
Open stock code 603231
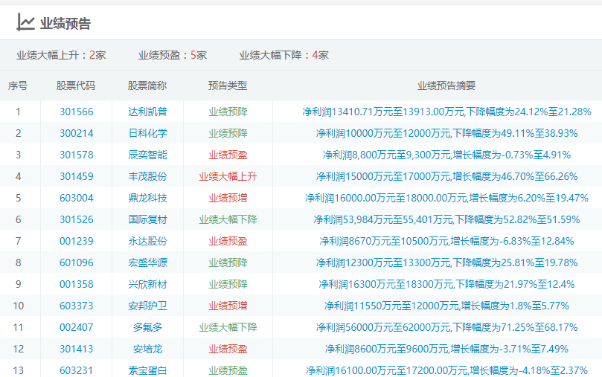(77, 370)
